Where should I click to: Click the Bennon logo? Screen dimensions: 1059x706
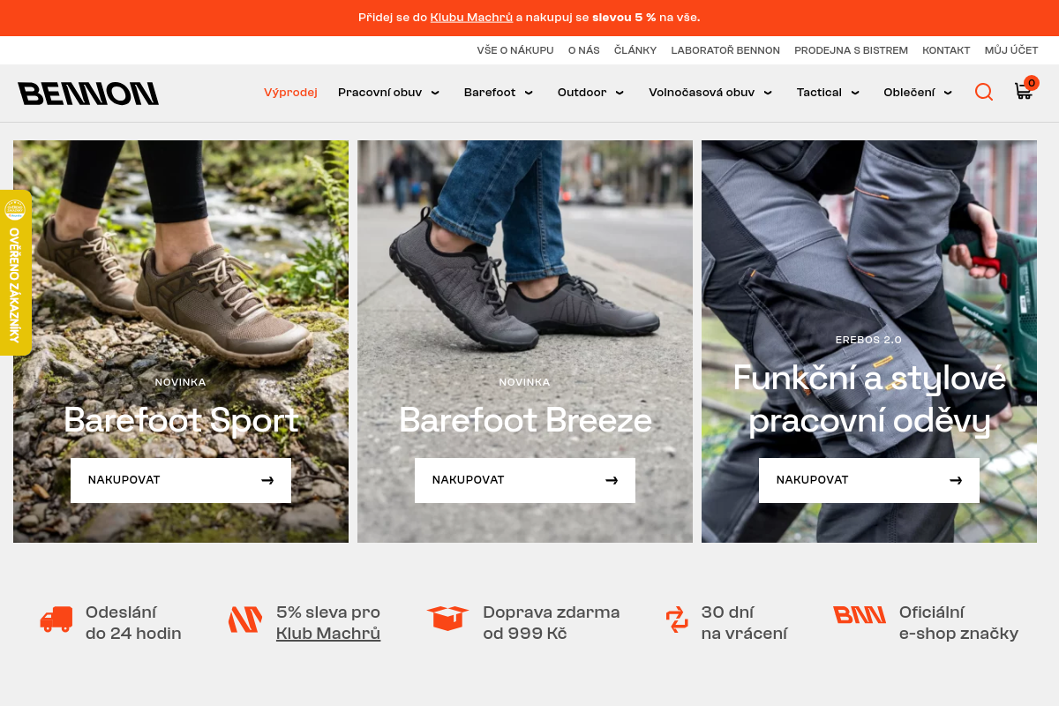coord(88,93)
